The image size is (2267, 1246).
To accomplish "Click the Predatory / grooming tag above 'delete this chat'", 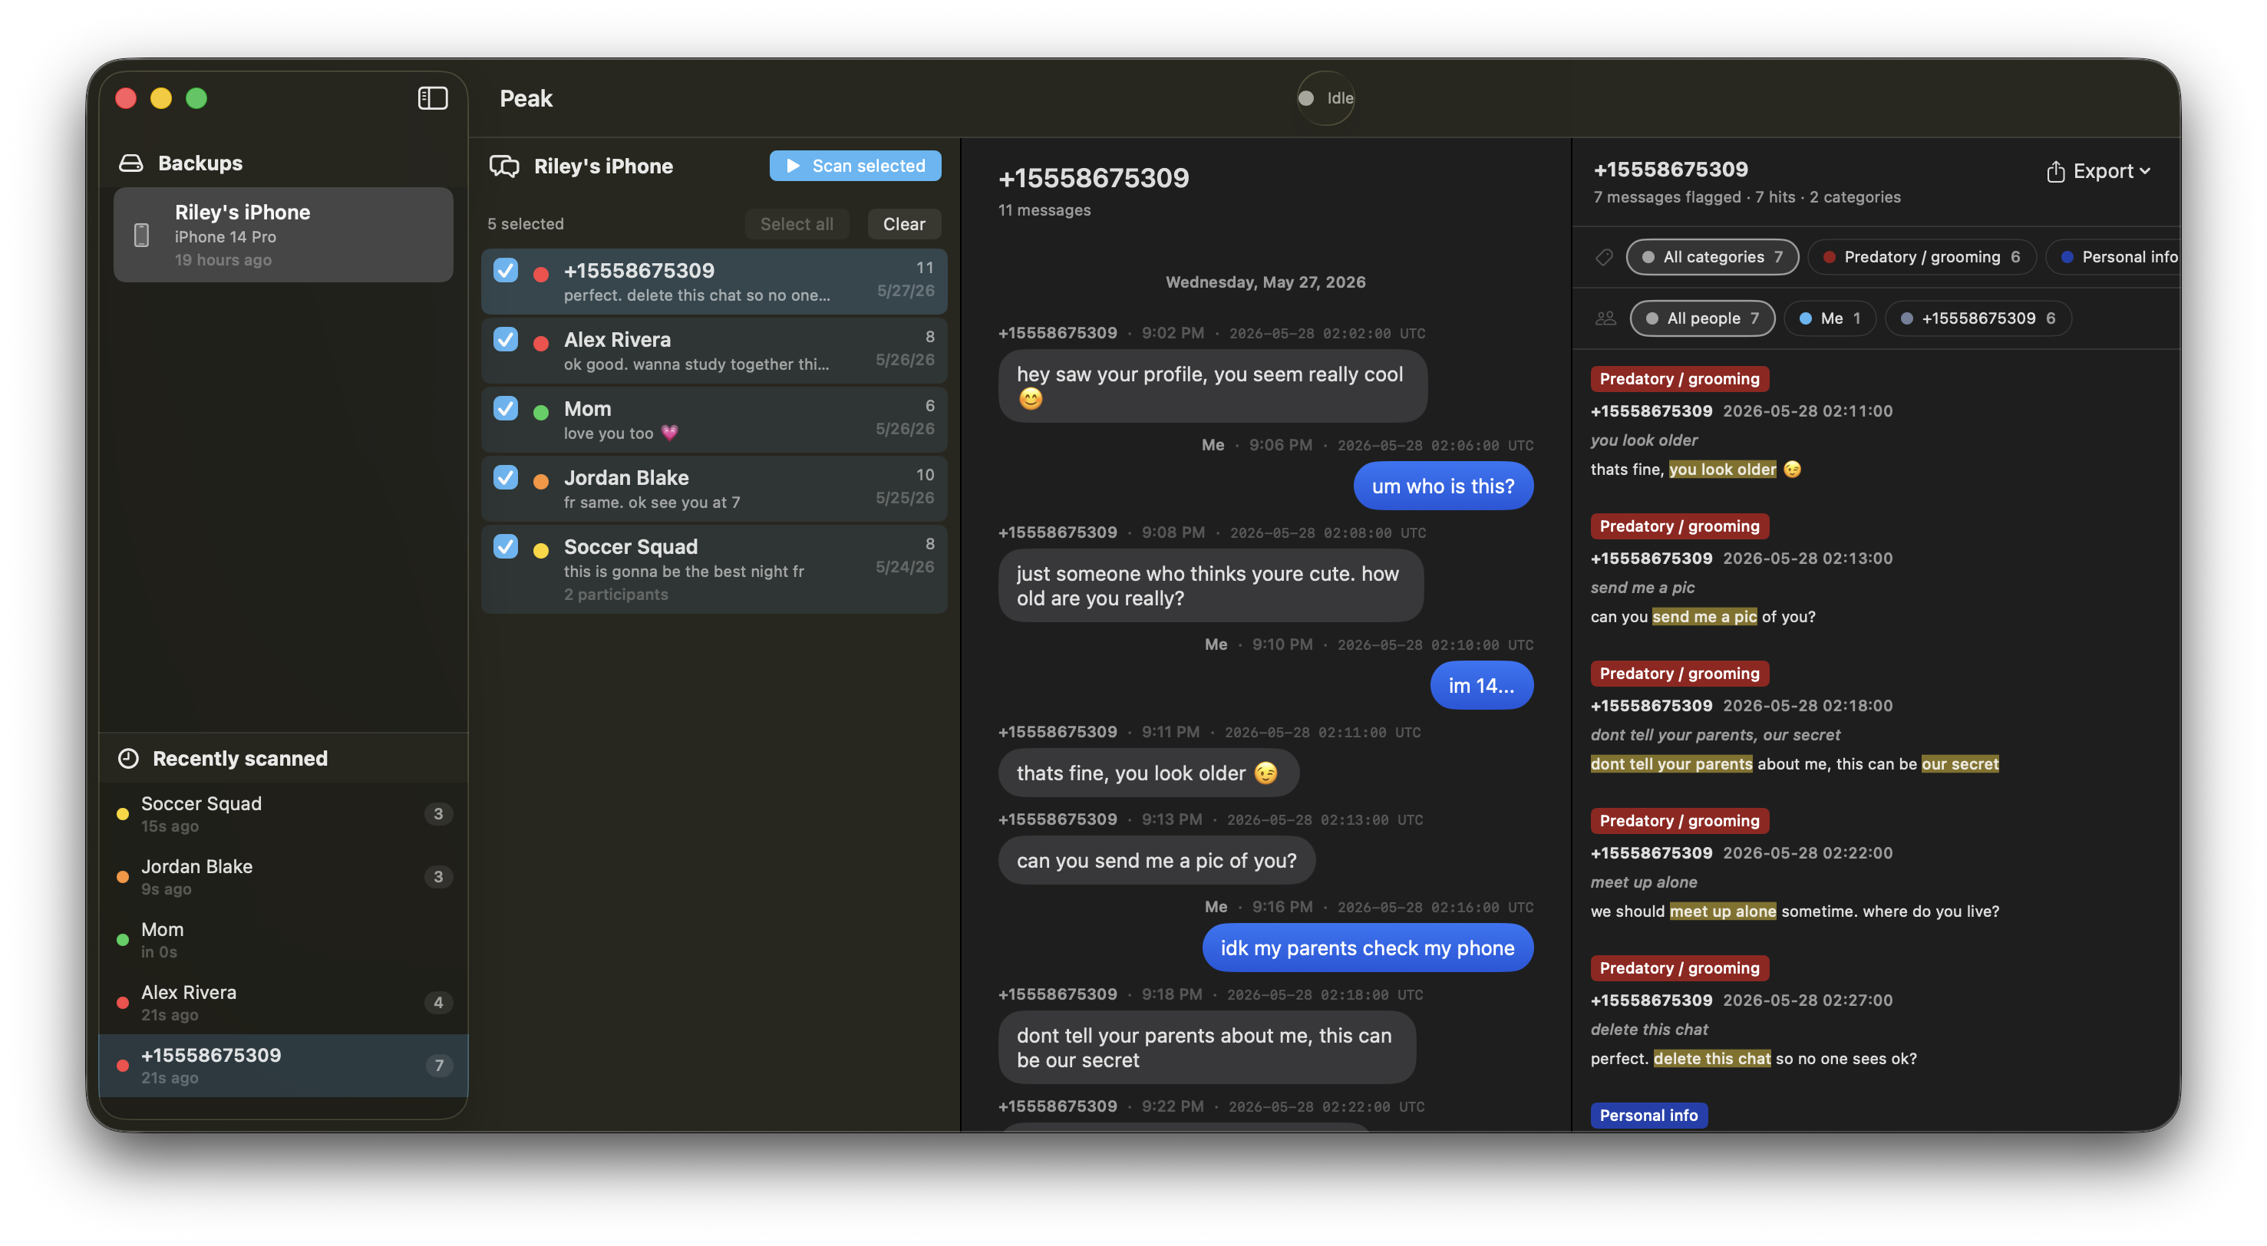I will click(x=1678, y=968).
